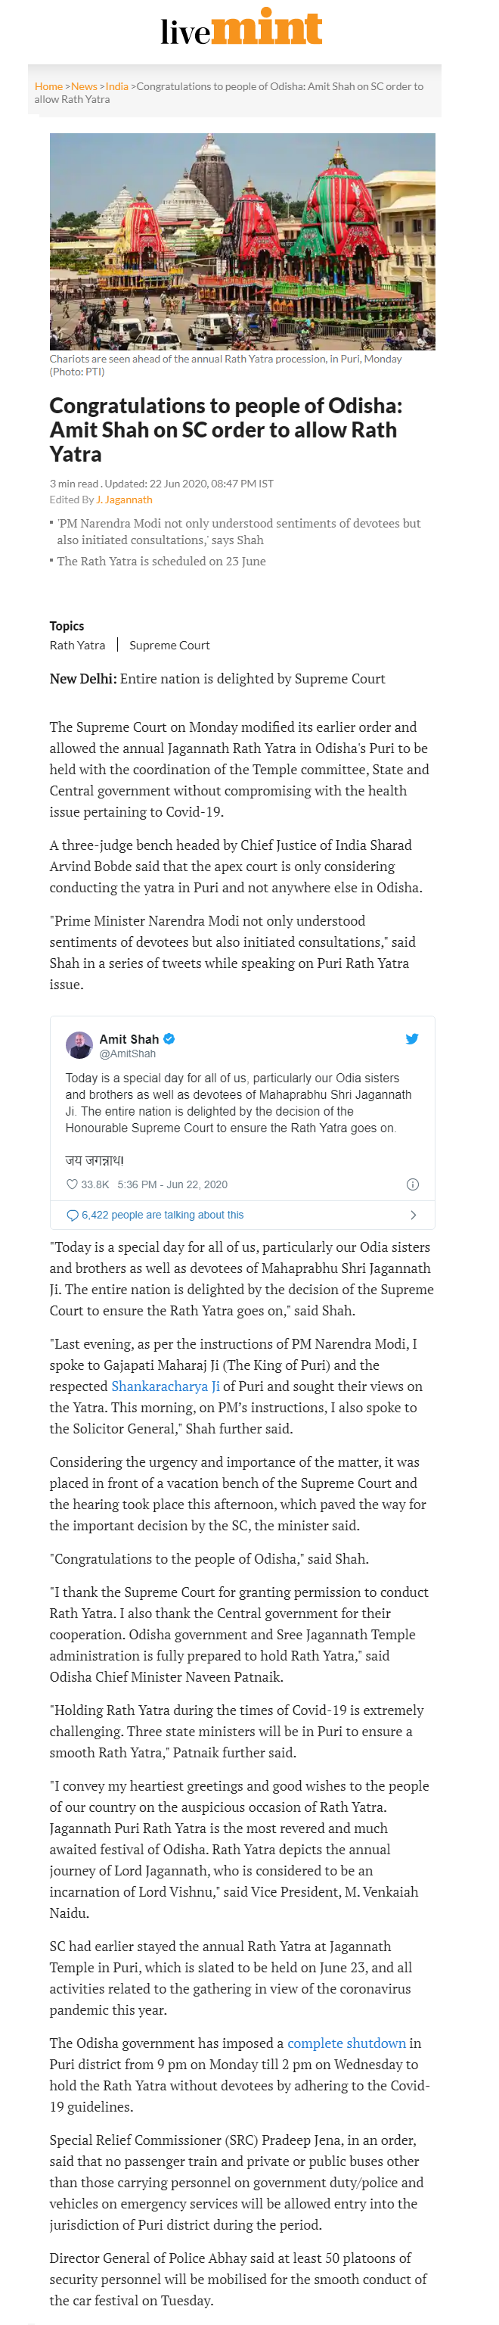
Task: Select India breadcrumb link
Action: [x=116, y=86]
